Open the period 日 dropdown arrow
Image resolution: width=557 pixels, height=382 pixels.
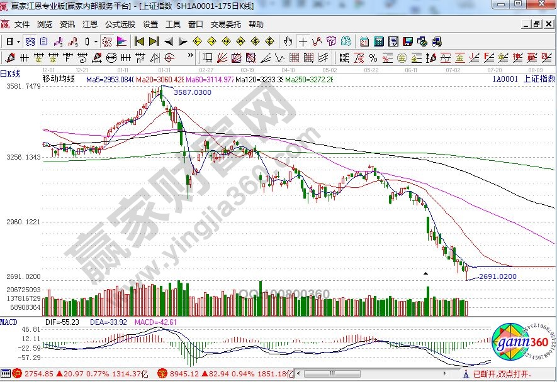point(19,42)
